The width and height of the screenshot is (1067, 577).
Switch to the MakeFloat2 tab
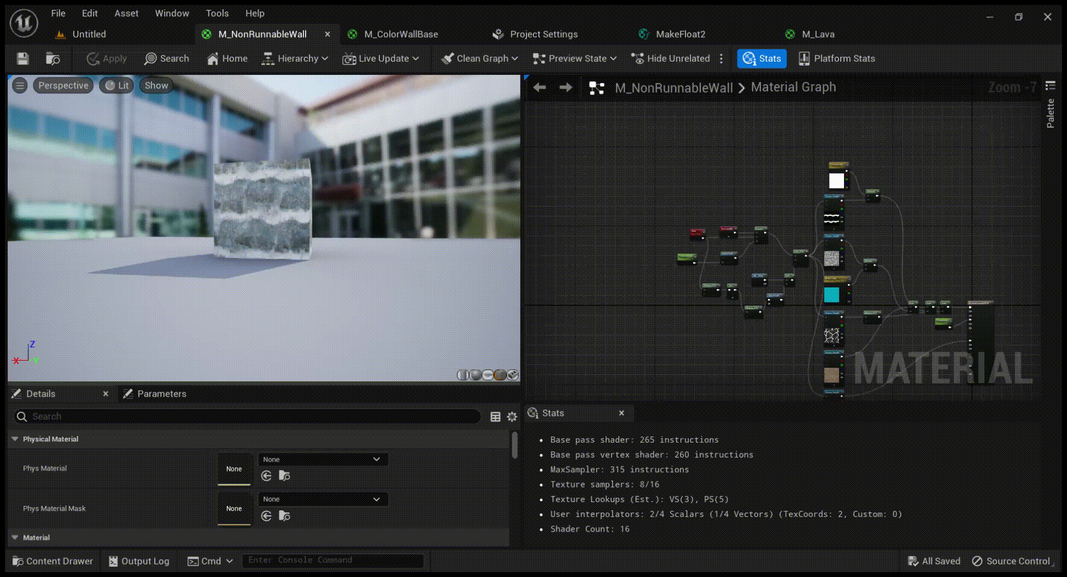click(680, 34)
